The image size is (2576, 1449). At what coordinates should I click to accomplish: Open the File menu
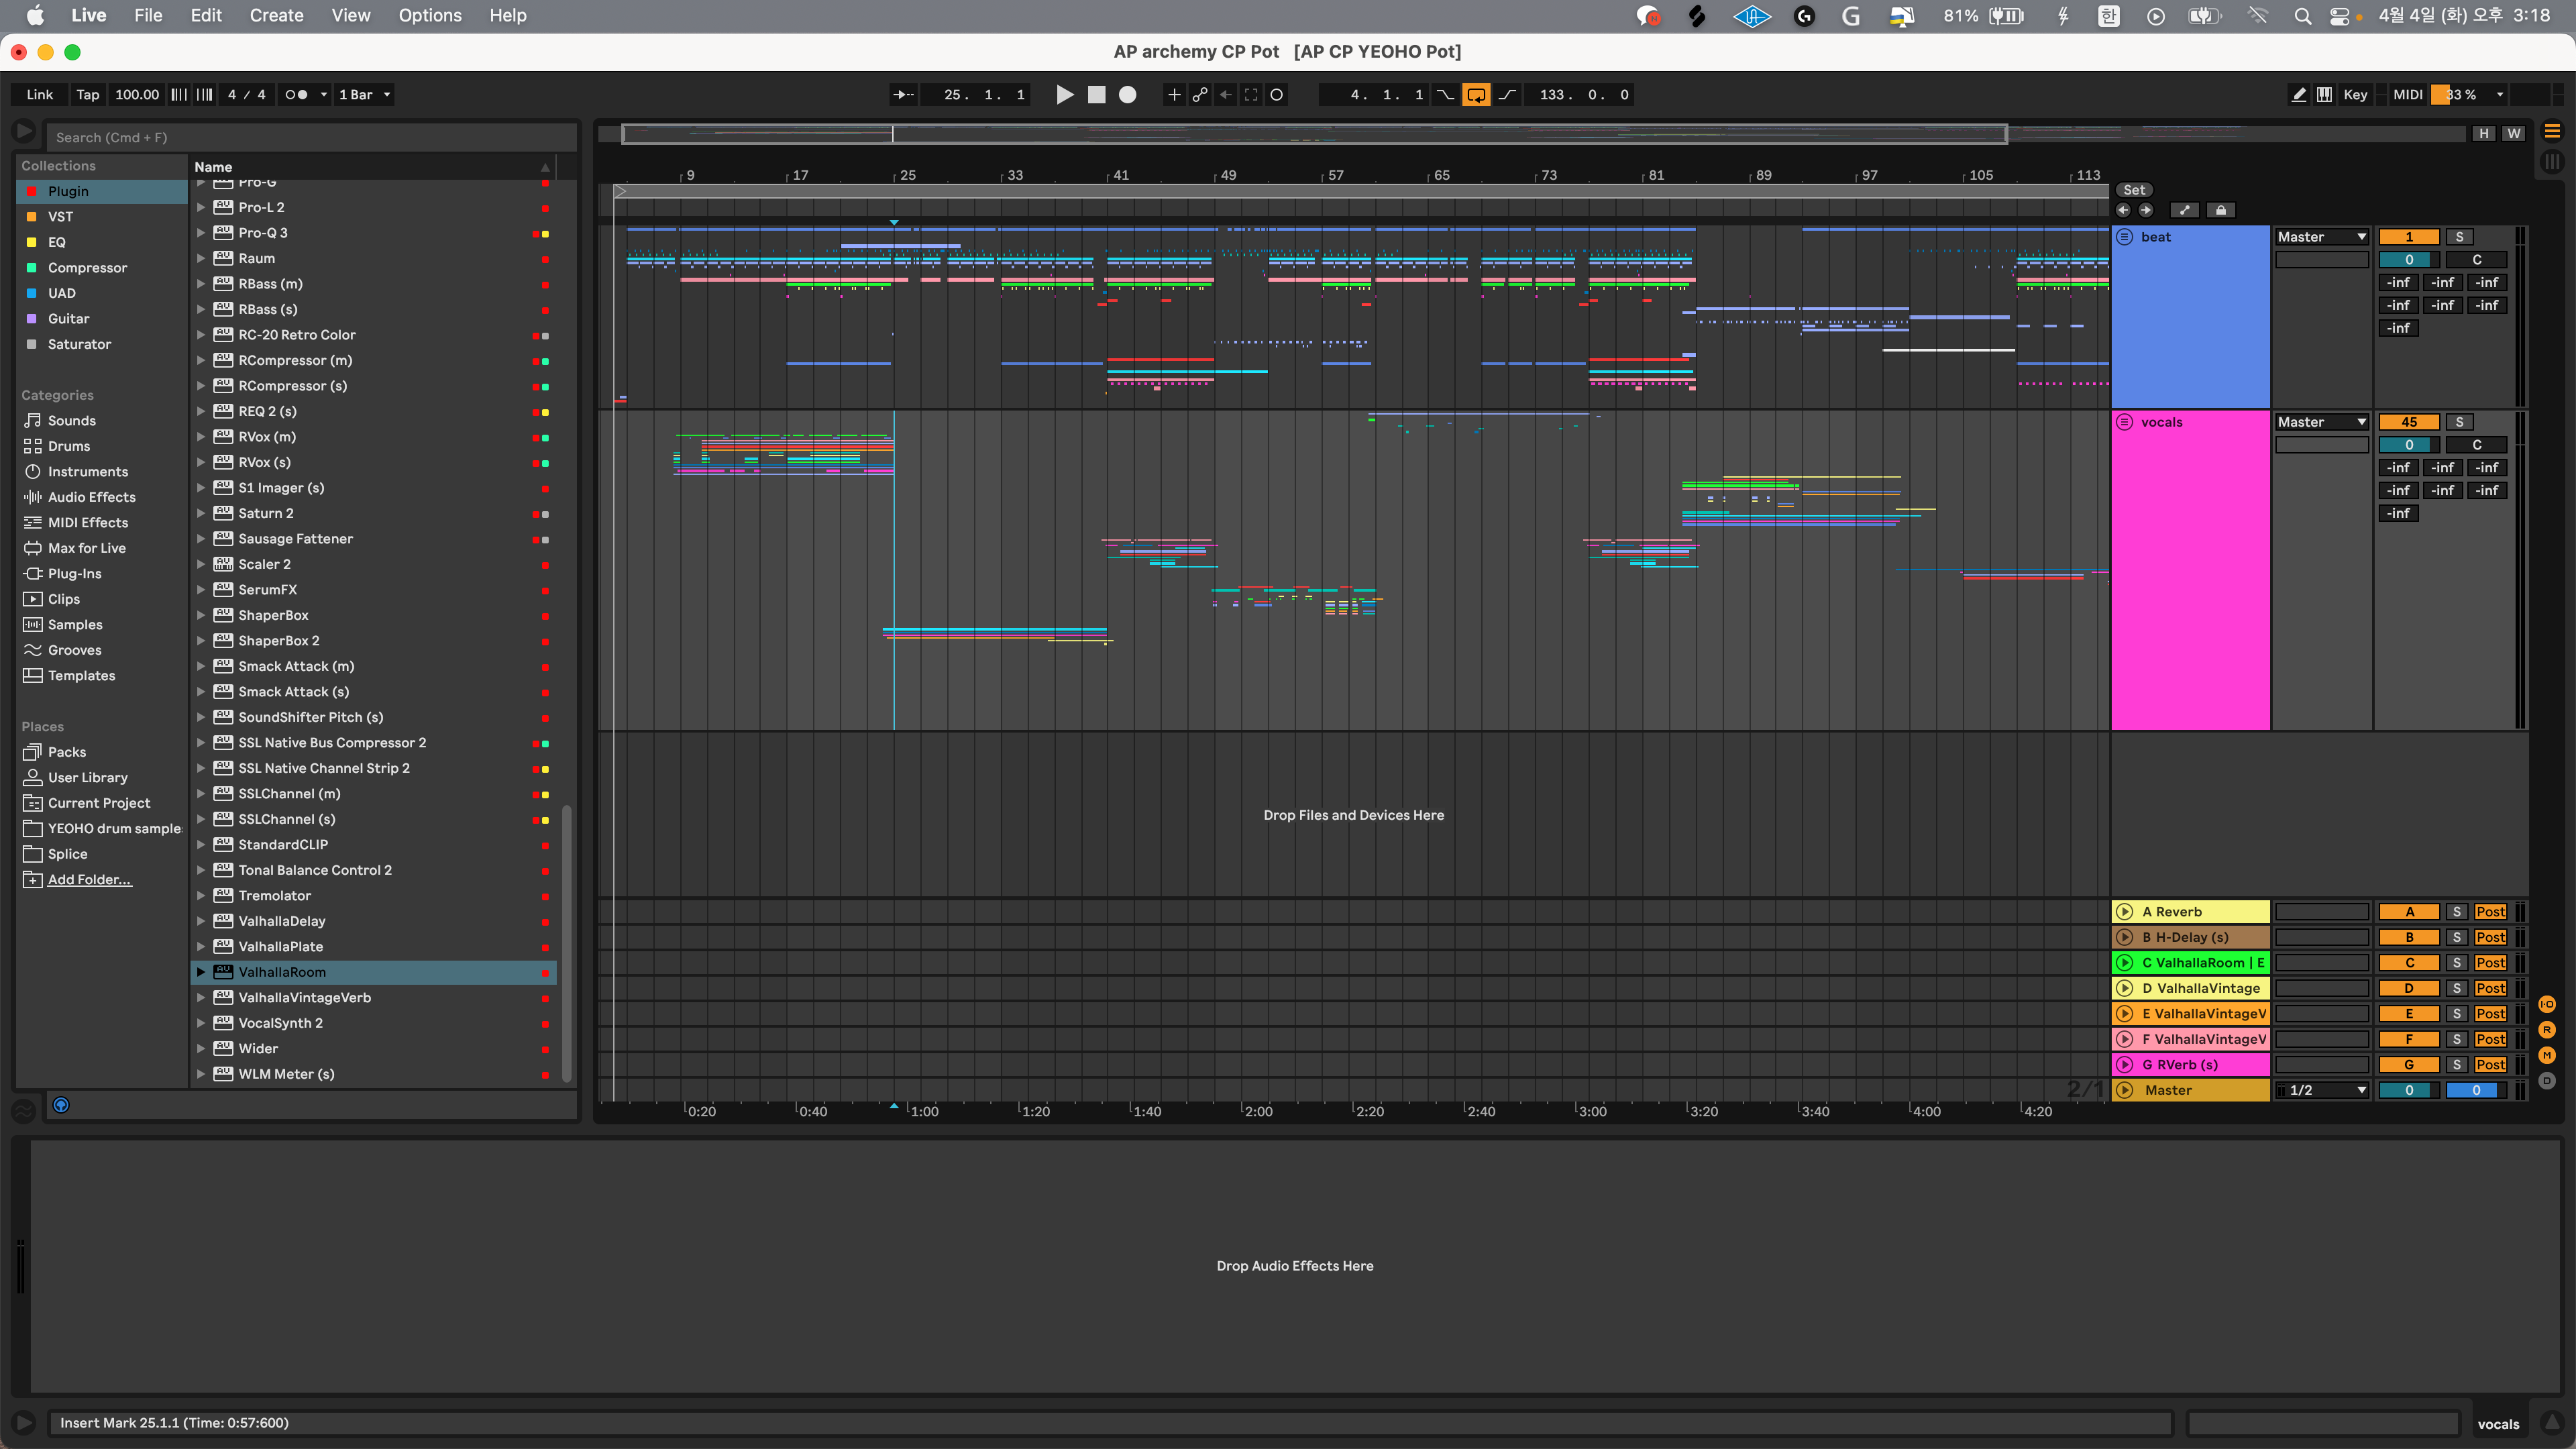click(148, 15)
